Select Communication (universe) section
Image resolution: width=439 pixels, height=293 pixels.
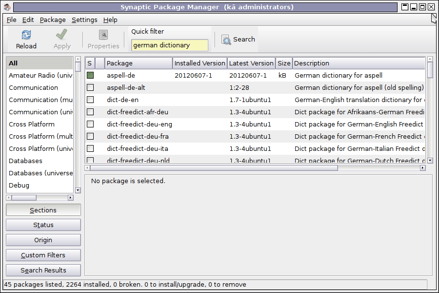pos(40,112)
